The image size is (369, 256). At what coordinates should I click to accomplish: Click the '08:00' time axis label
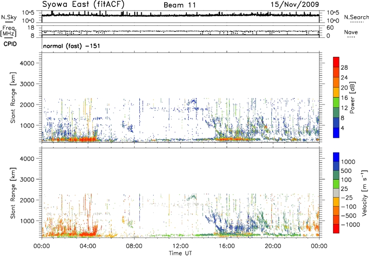(x=134, y=246)
